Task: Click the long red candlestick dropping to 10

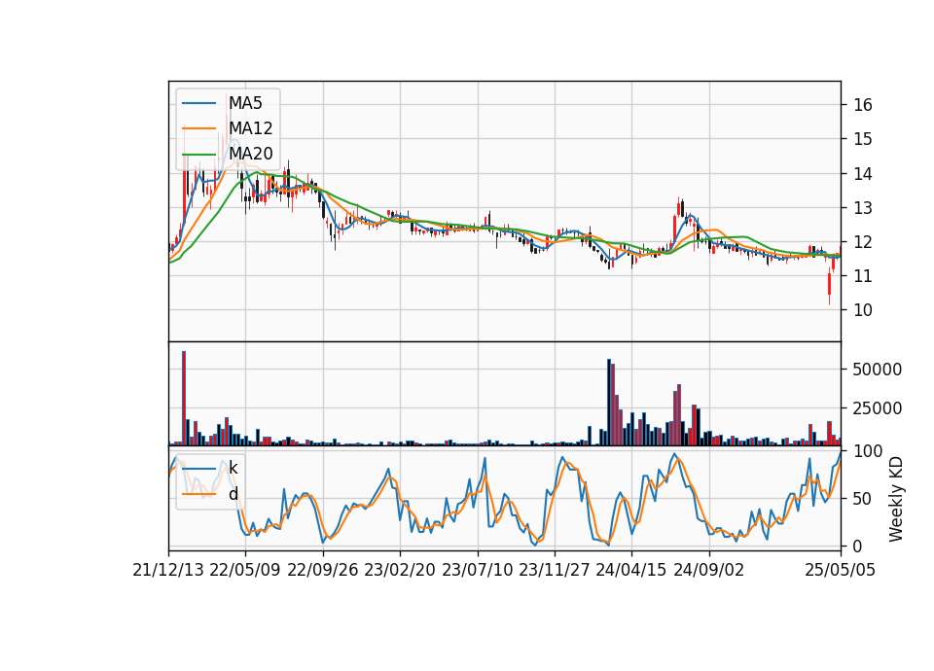Action: point(829,285)
